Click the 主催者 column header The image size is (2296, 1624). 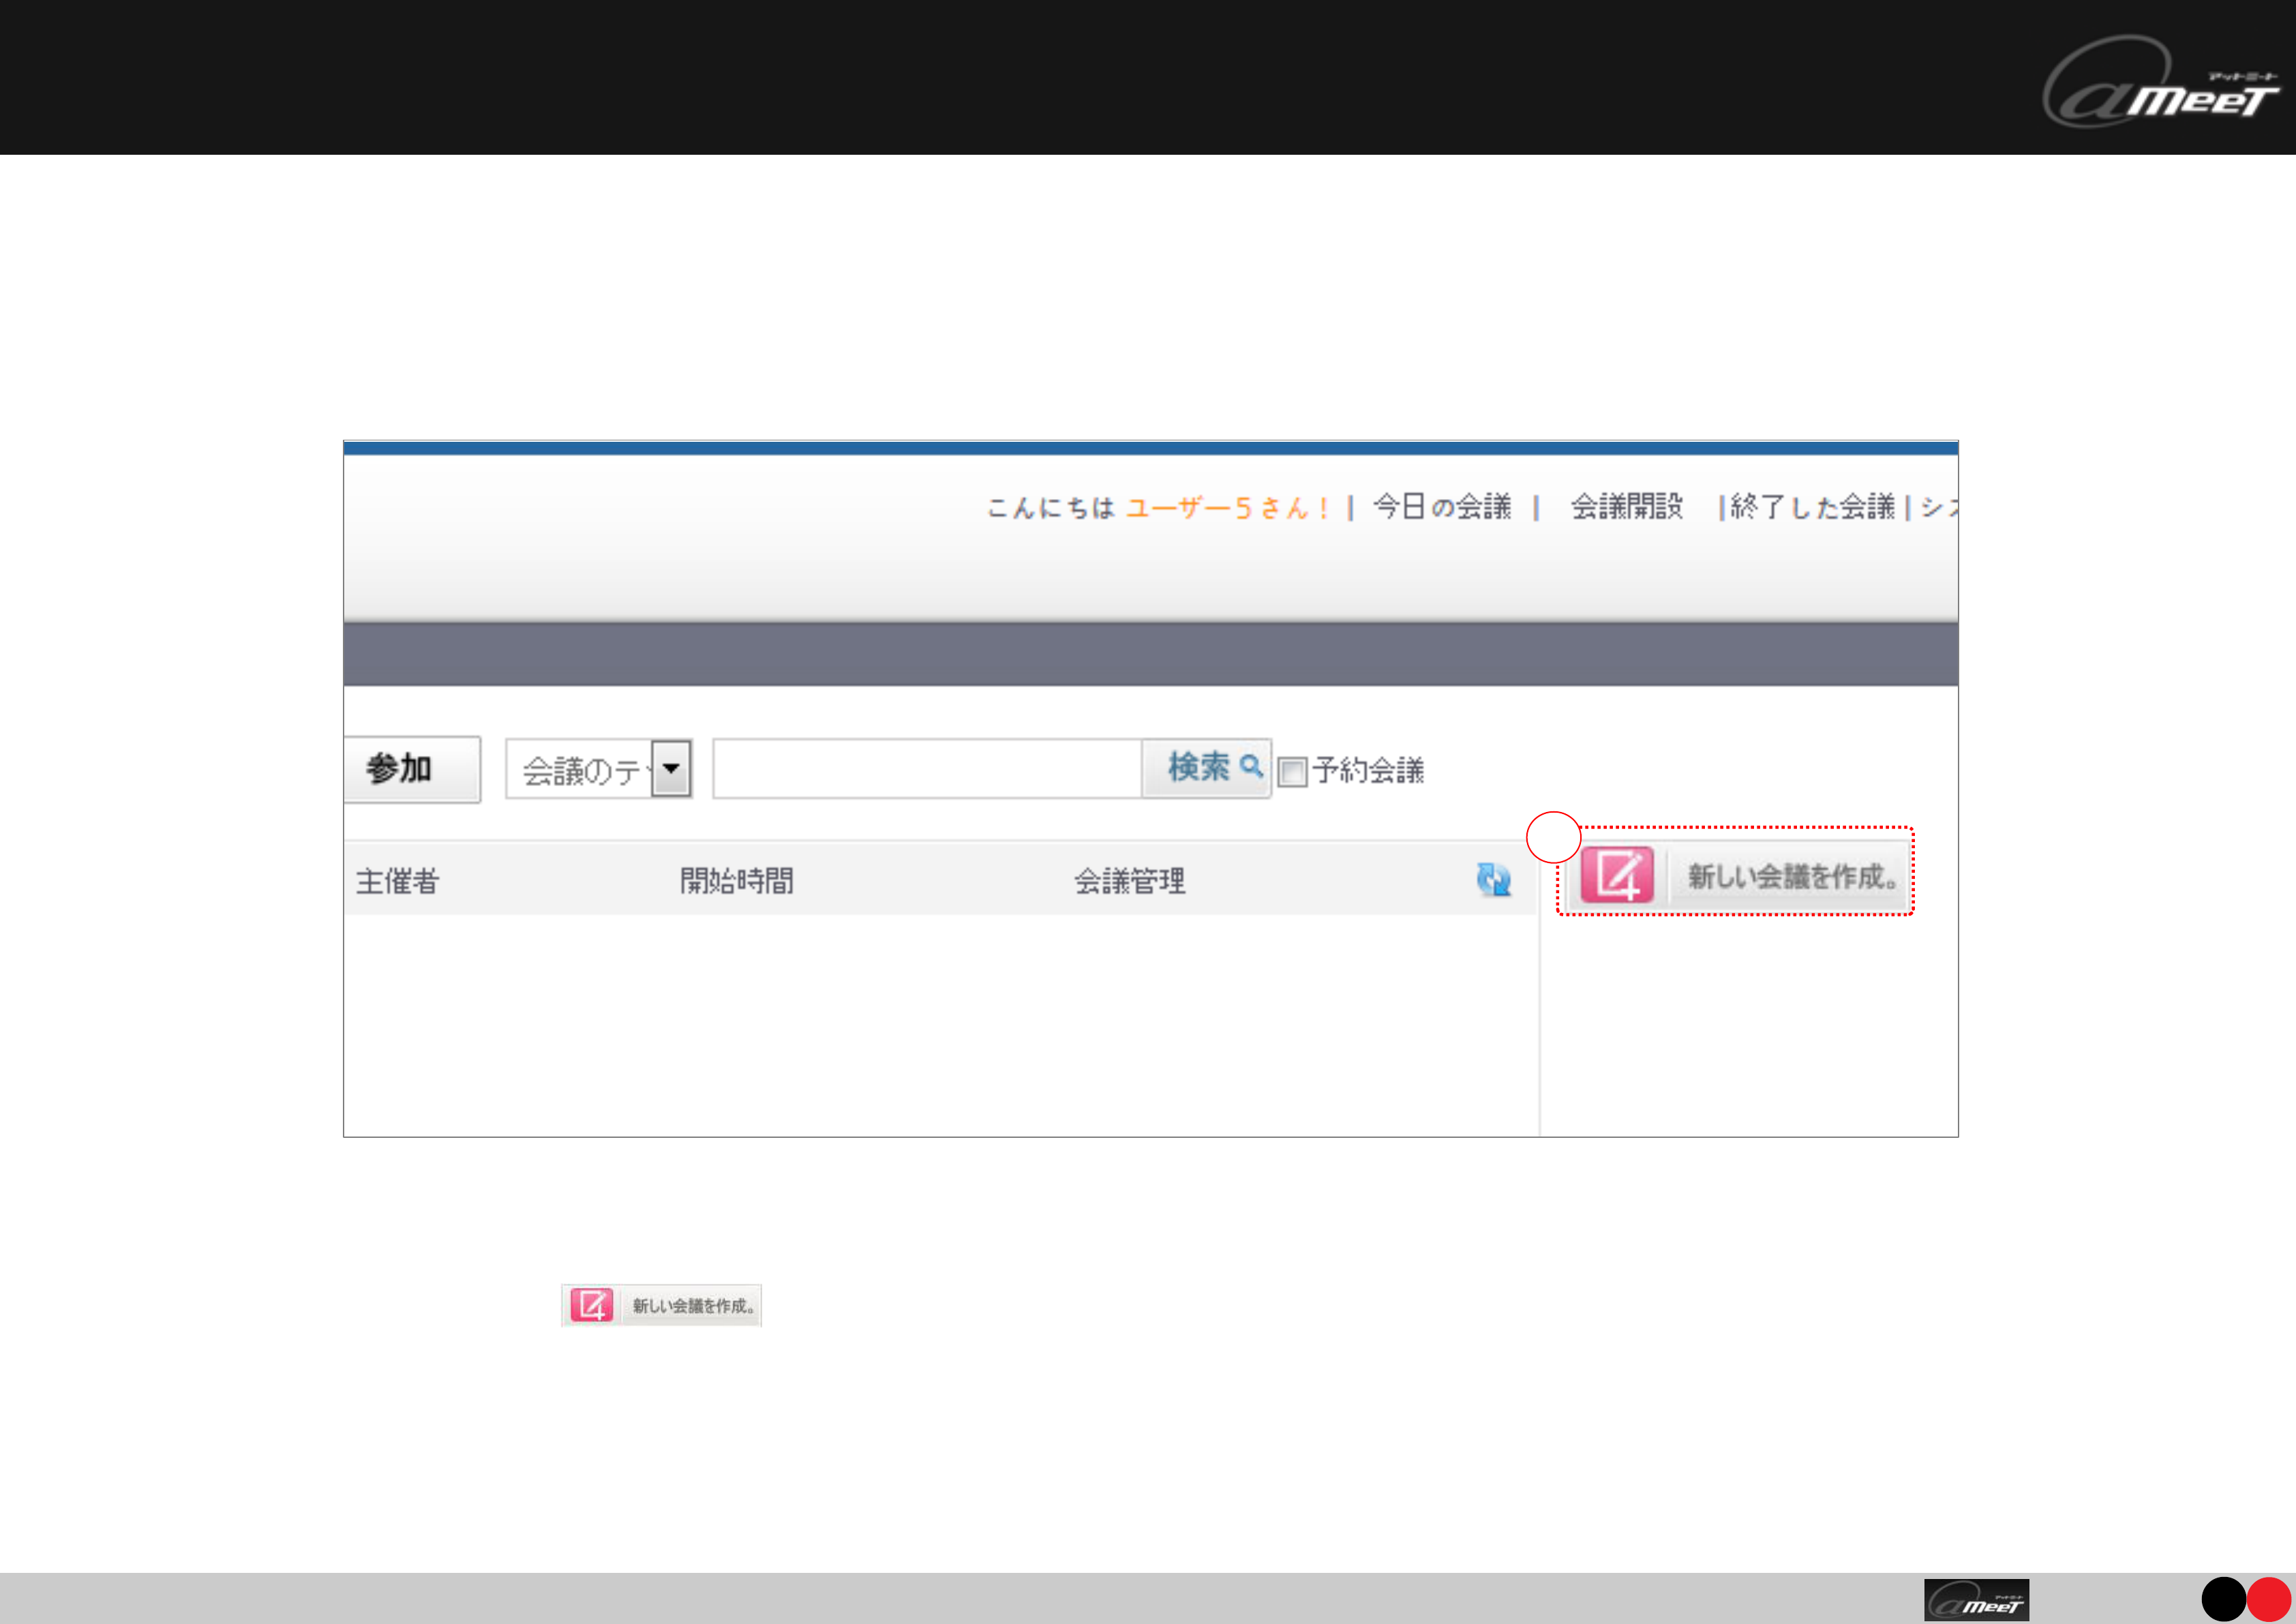click(x=397, y=881)
